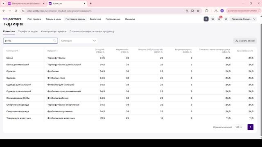The height and width of the screenshot is (147, 262).
Task: Open the Аналитика menu
Action: click(95, 19)
